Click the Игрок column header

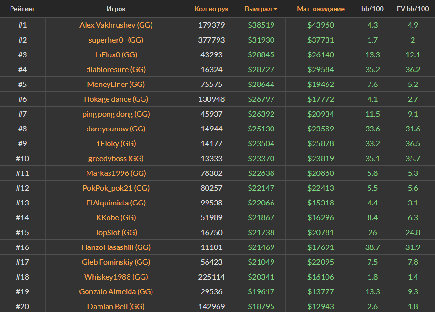click(x=116, y=9)
